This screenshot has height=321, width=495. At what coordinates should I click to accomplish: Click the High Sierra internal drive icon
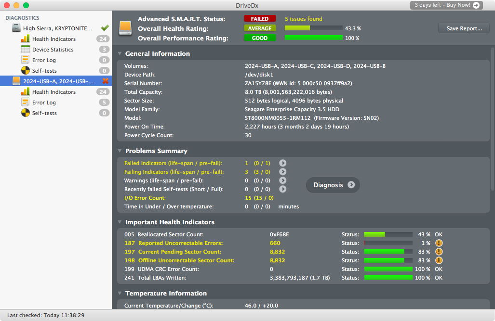(16, 28)
